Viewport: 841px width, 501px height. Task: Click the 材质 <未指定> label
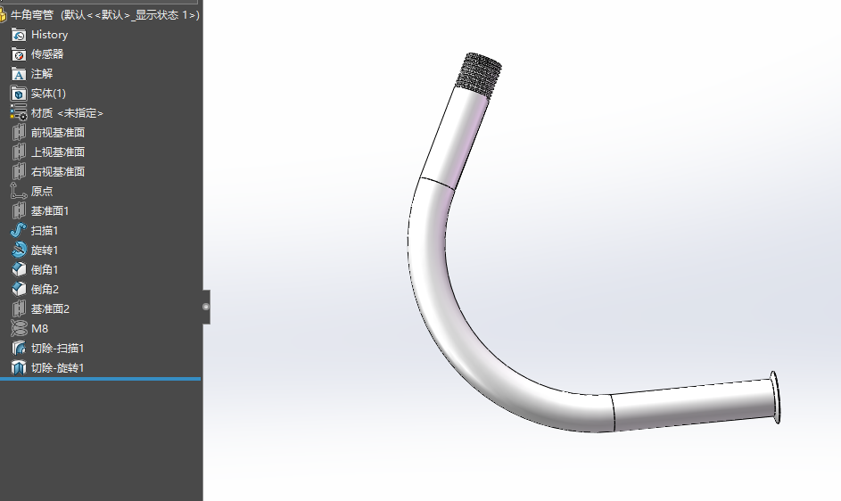[67, 112]
